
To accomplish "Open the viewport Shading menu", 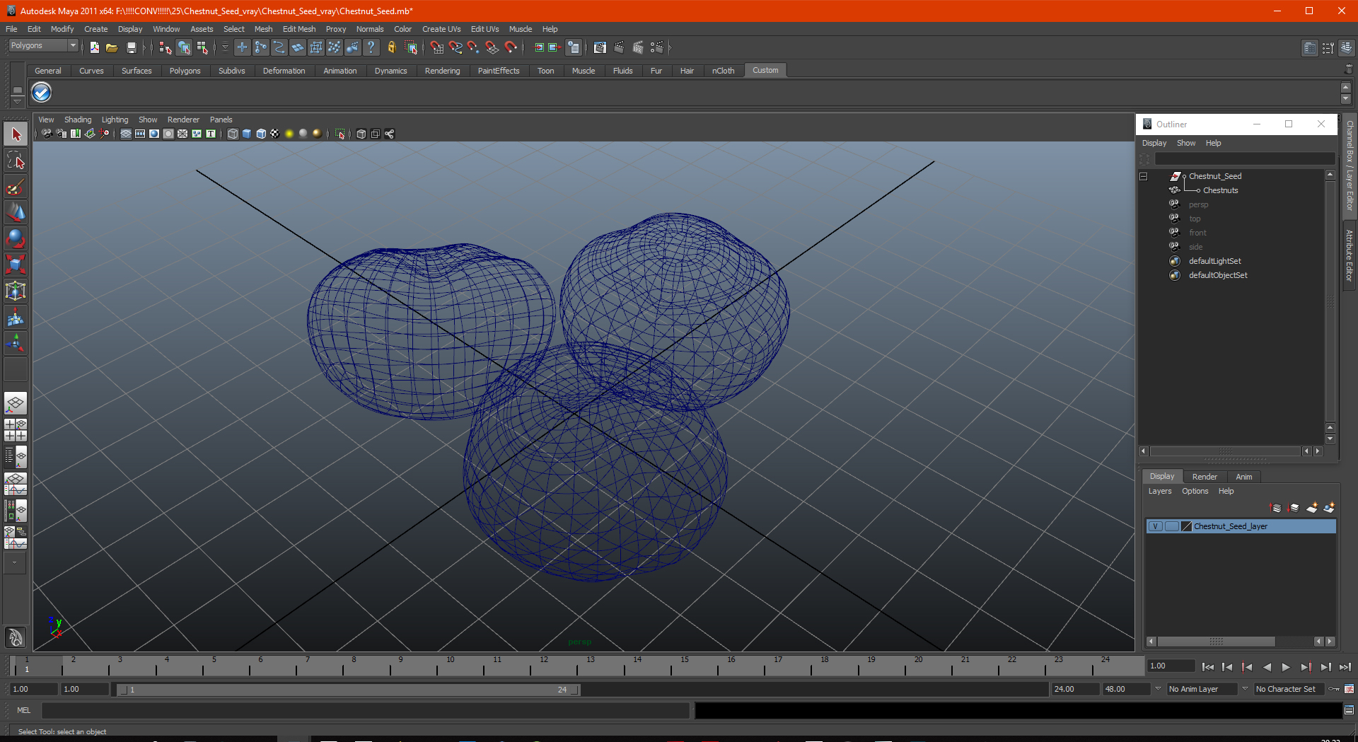I will [x=78, y=120].
